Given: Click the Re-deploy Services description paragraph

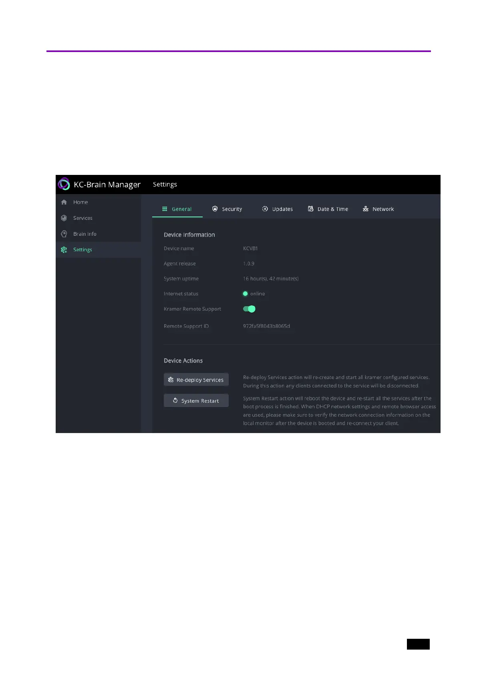Looking at the screenshot, I should tap(336, 381).
